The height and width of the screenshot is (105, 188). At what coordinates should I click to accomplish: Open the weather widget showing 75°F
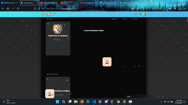point(9,102)
